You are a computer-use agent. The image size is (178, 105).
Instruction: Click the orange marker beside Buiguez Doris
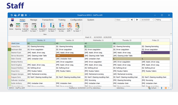[x=9, y=77]
